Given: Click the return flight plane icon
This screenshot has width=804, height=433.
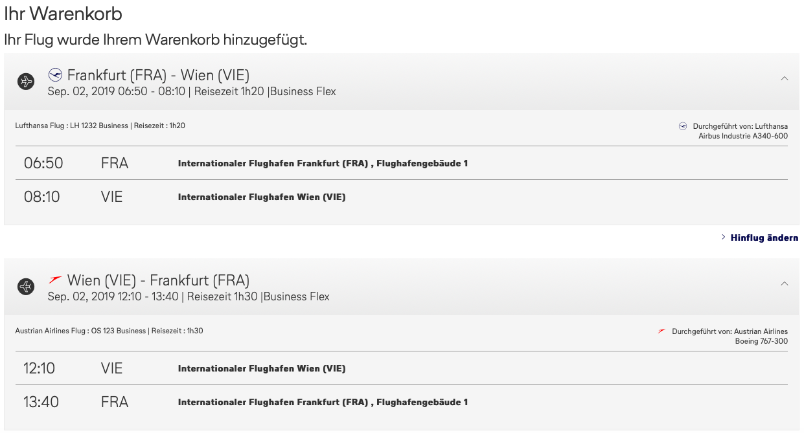Looking at the screenshot, I should coord(26,287).
